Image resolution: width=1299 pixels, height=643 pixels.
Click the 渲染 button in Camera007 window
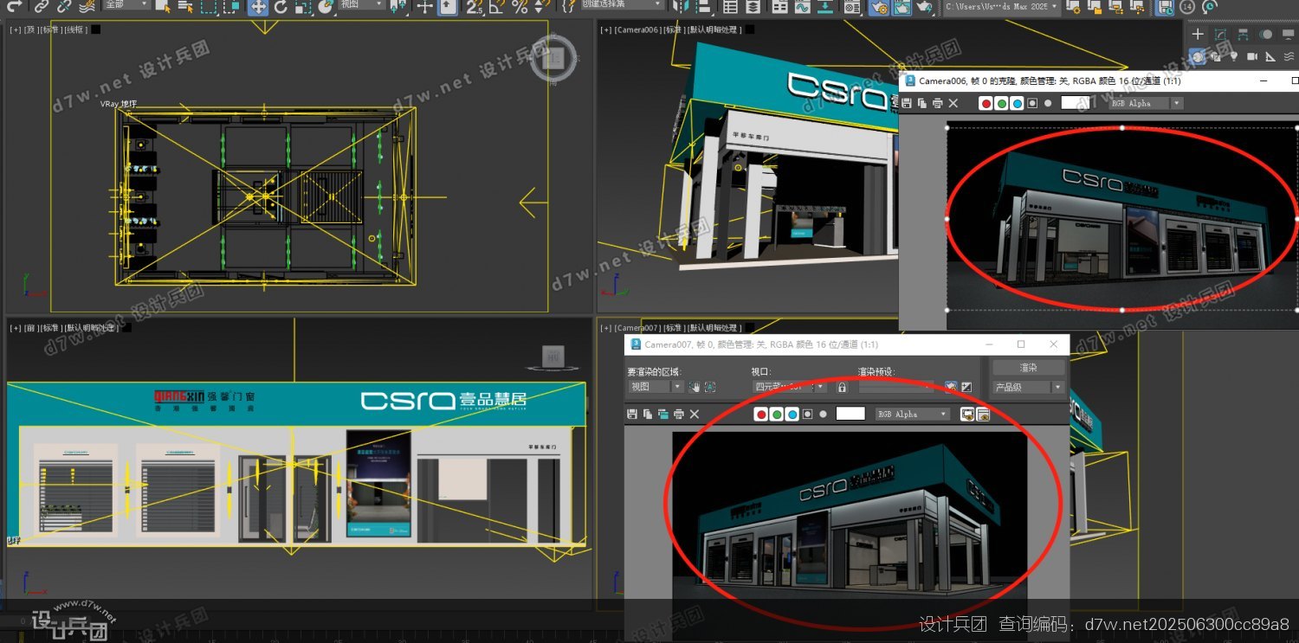tap(1029, 368)
